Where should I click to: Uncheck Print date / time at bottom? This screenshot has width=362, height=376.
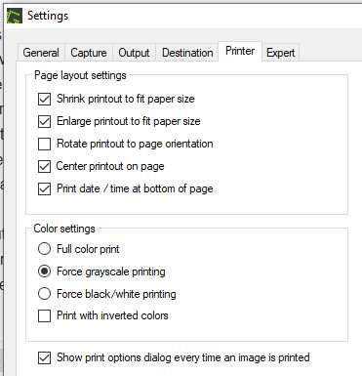click(44, 188)
